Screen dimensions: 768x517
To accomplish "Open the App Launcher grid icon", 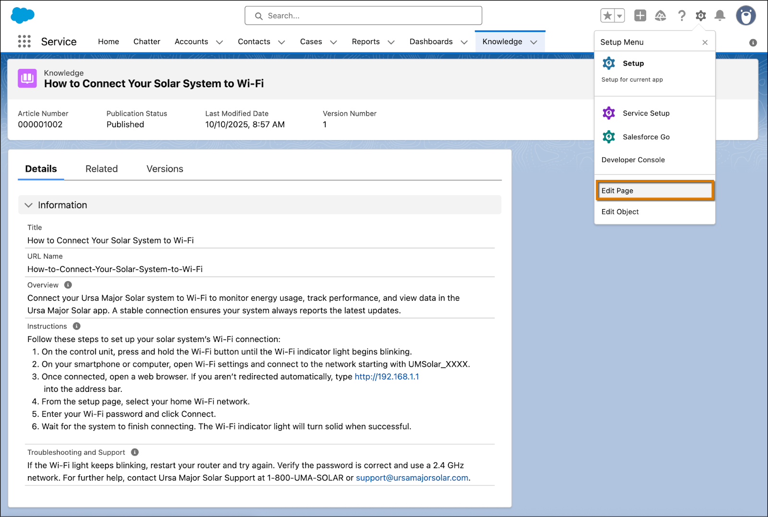I will click(24, 41).
